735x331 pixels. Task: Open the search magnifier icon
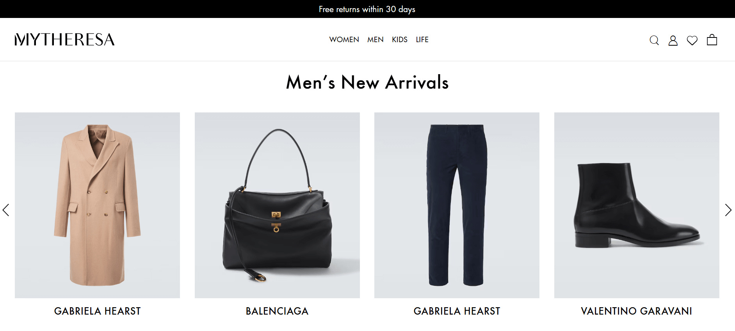(654, 40)
